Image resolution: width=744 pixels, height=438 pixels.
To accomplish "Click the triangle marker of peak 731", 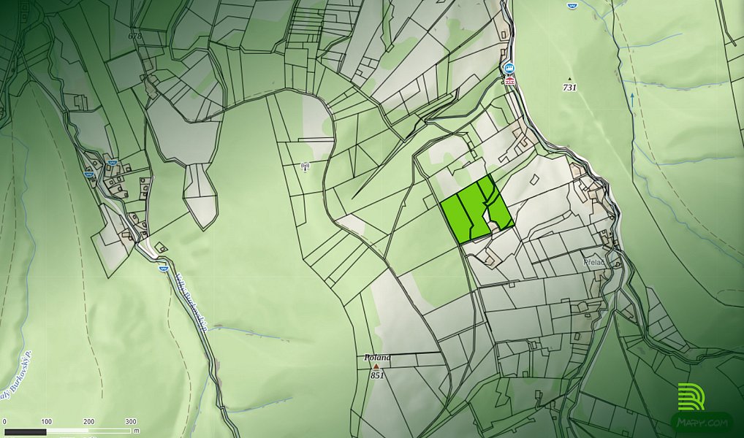I will (x=570, y=79).
